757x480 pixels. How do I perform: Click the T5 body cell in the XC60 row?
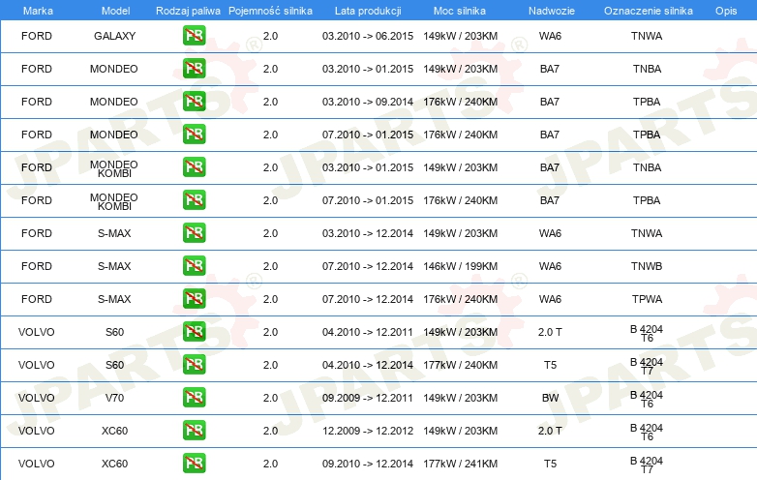pos(551,464)
